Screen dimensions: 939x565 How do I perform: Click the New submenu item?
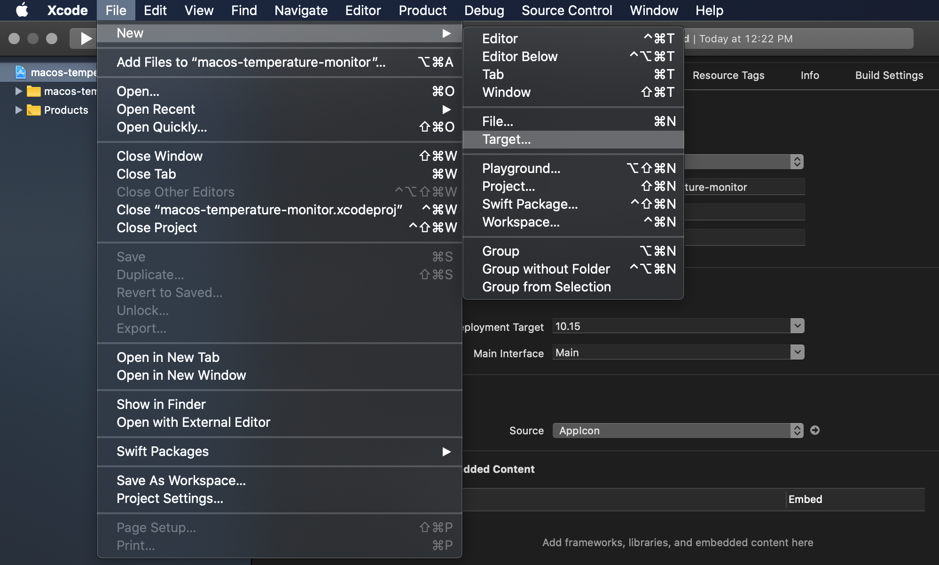(279, 33)
